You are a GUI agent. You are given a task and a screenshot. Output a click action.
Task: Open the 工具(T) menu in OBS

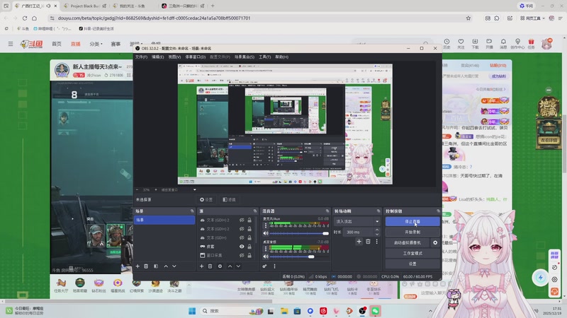264,57
